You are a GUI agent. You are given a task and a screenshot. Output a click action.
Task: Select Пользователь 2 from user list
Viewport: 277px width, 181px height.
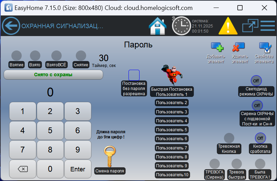[172, 102]
